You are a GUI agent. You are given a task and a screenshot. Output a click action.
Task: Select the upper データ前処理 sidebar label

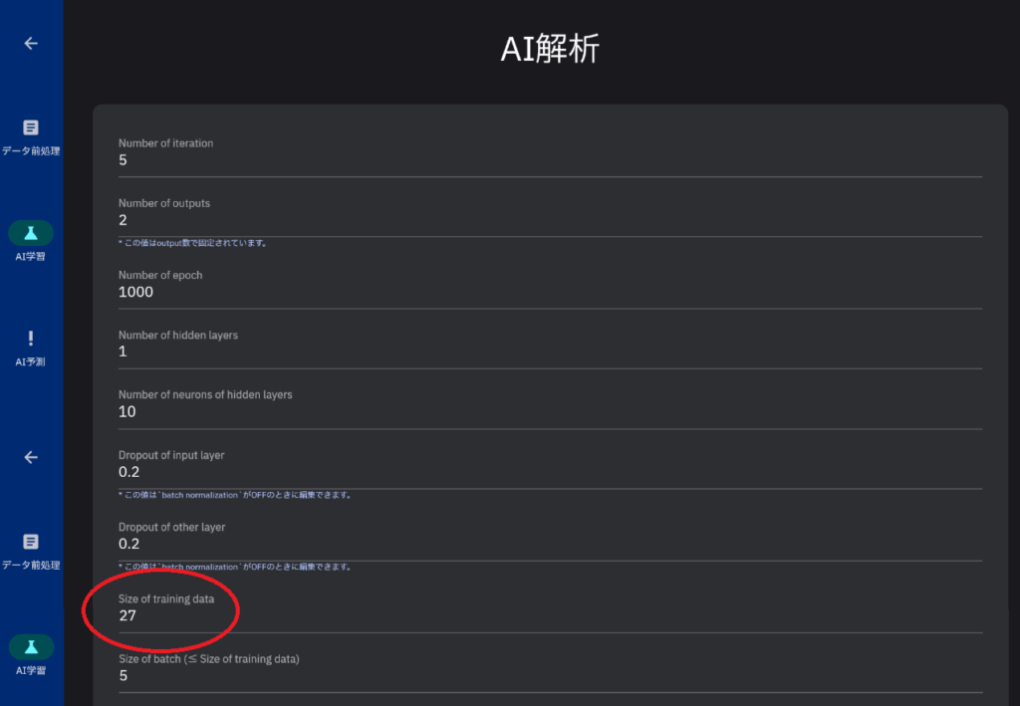[x=31, y=150]
